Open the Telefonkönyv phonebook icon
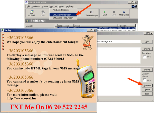The width and height of the screenshot is (154, 113). [x=92, y=14]
